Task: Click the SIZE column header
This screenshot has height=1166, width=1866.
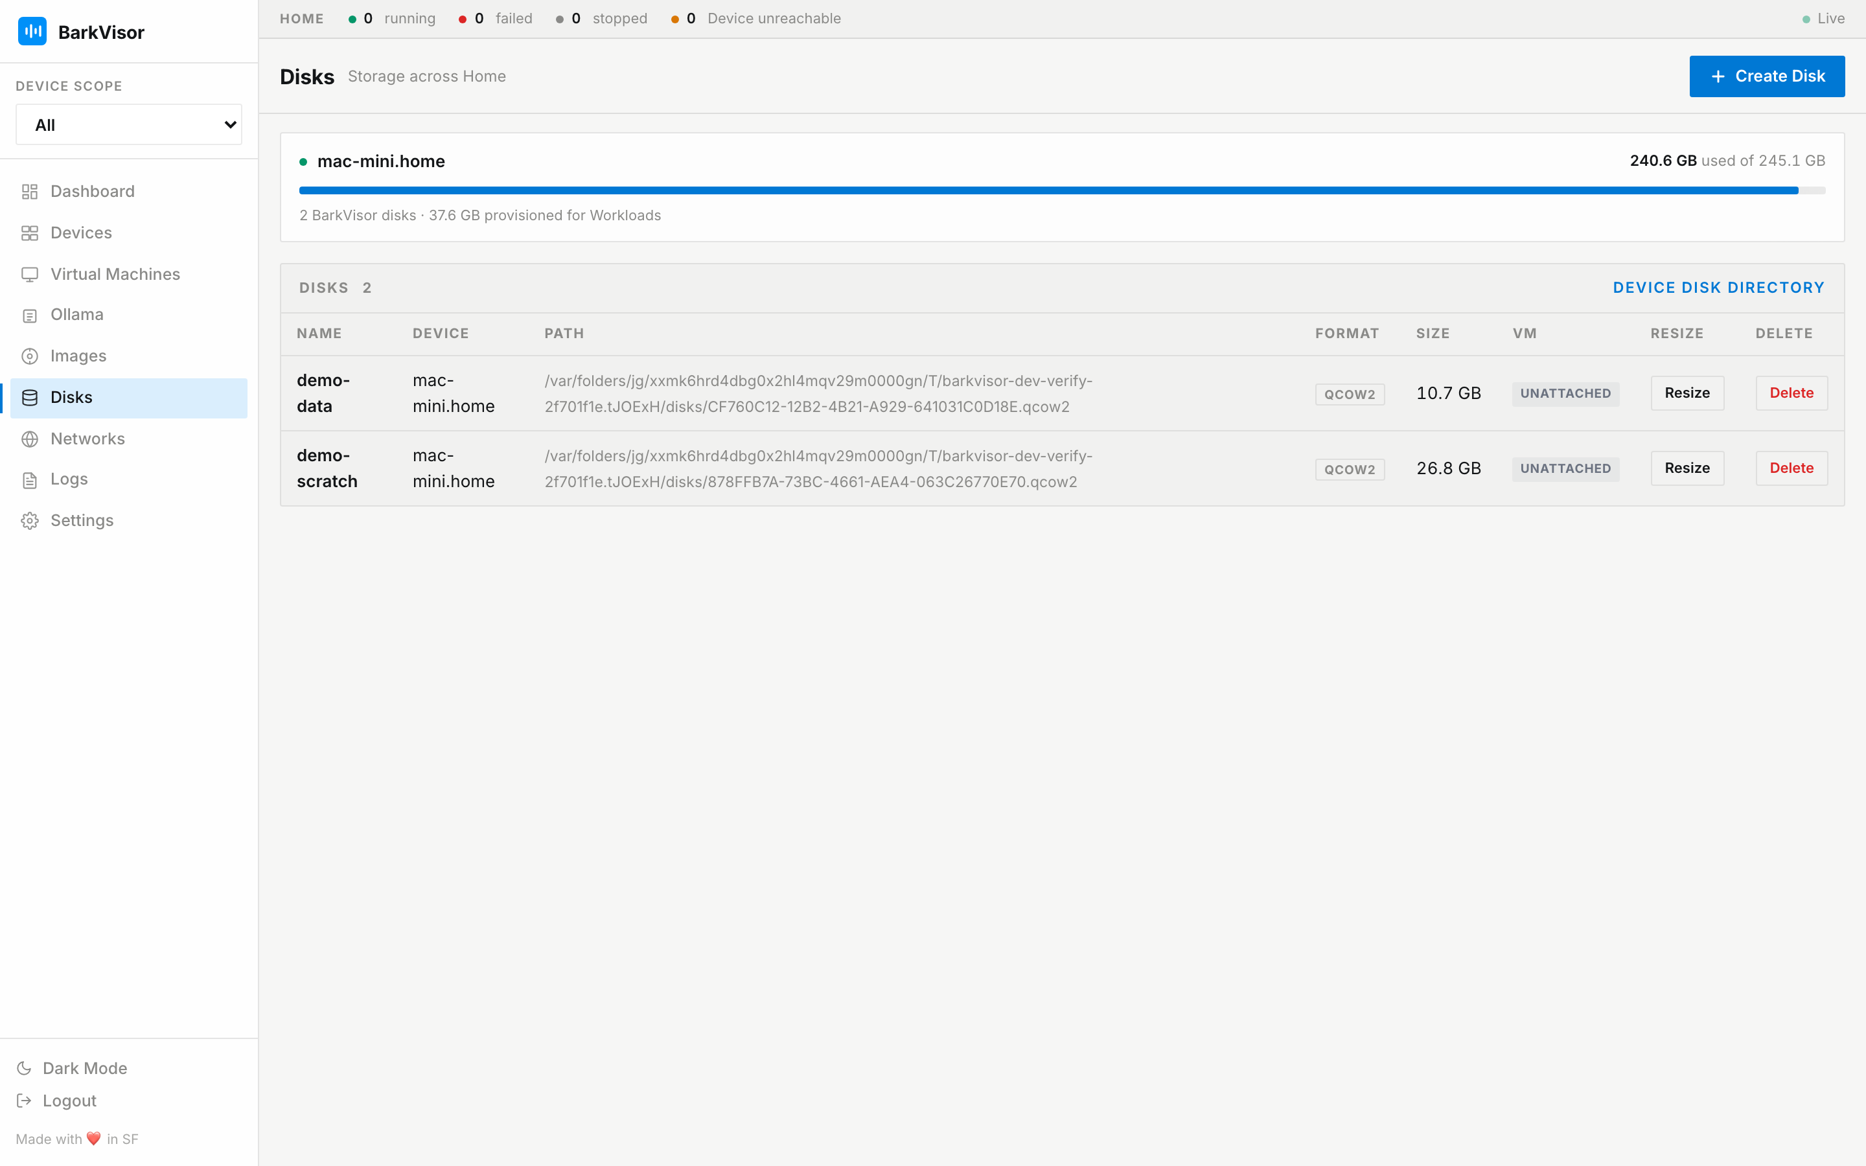Action: (x=1433, y=333)
